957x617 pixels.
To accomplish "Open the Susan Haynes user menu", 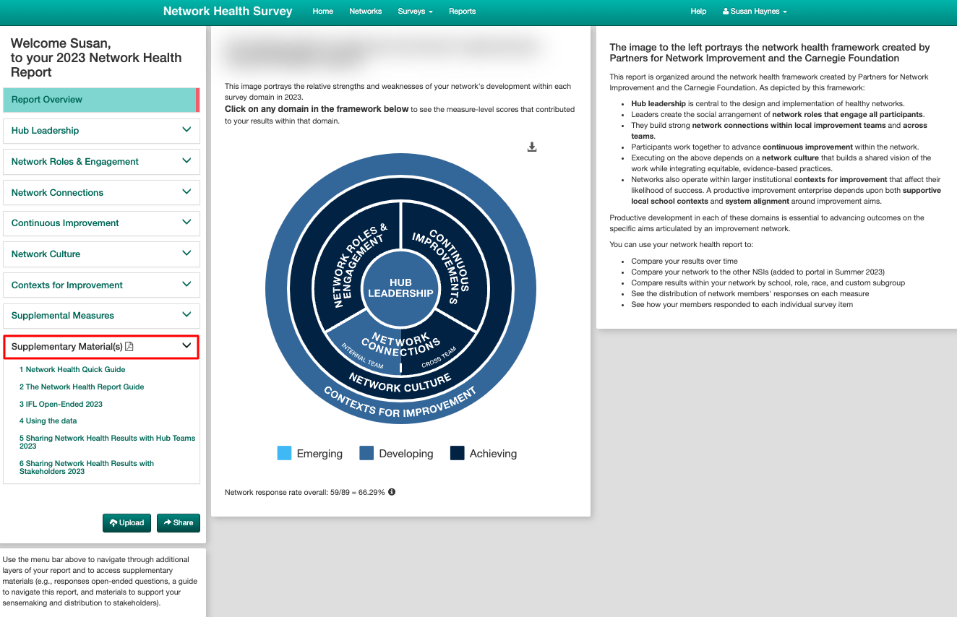I will [x=755, y=12].
